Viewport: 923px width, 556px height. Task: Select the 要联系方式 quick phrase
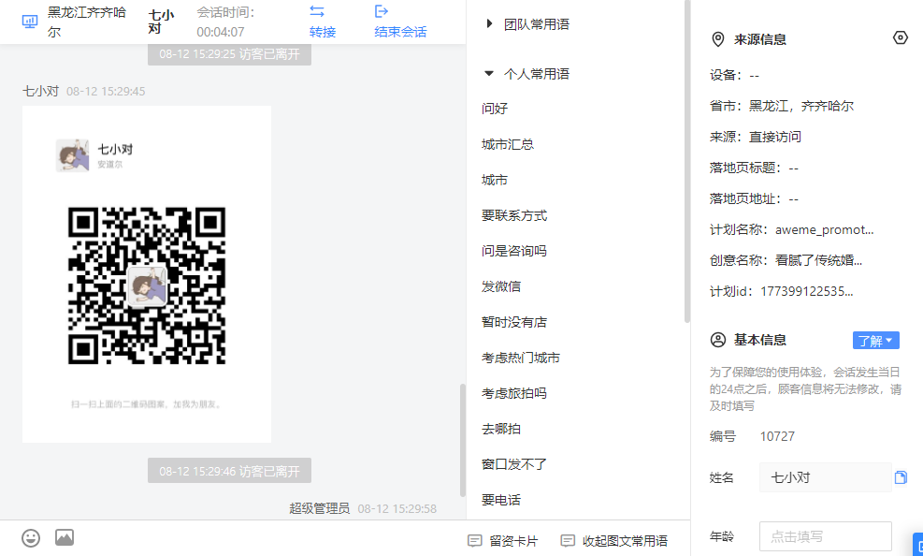[x=514, y=215]
